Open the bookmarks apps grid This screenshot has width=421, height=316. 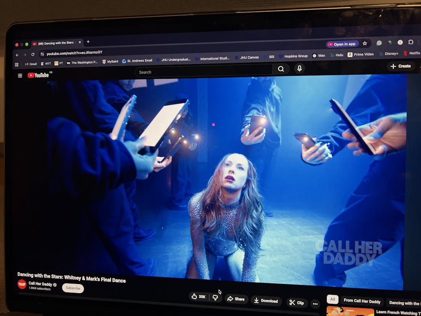[x=17, y=64]
